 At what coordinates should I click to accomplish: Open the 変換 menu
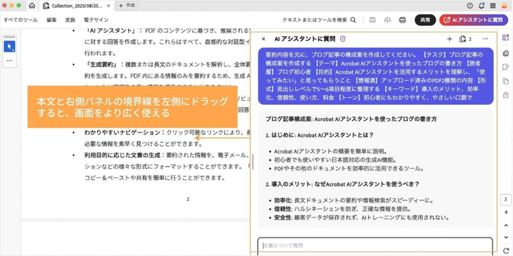(x=70, y=20)
